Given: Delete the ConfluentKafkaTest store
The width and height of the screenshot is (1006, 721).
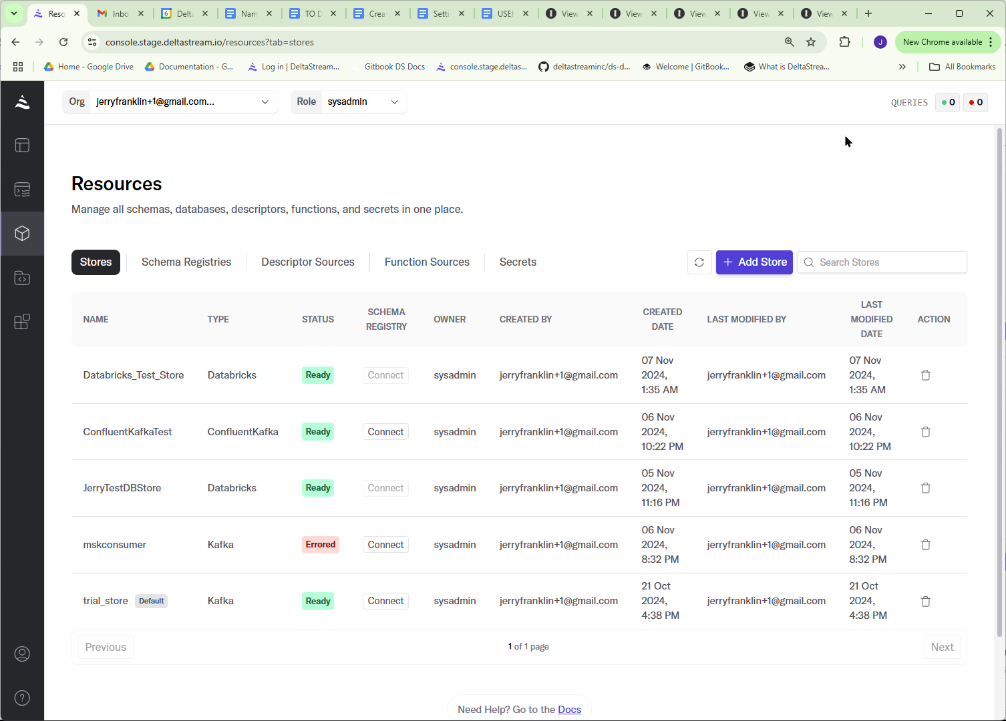Looking at the screenshot, I should [x=926, y=432].
